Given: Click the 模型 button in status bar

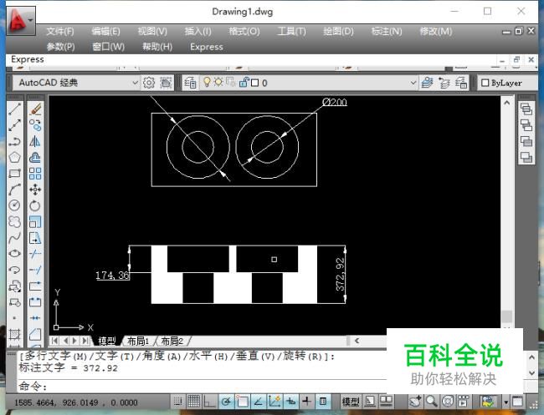Looking at the screenshot, I should pos(351,402).
